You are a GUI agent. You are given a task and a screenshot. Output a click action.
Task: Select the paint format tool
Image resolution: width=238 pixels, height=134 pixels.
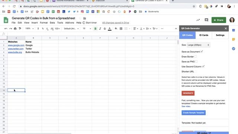click(x=20, y=29)
